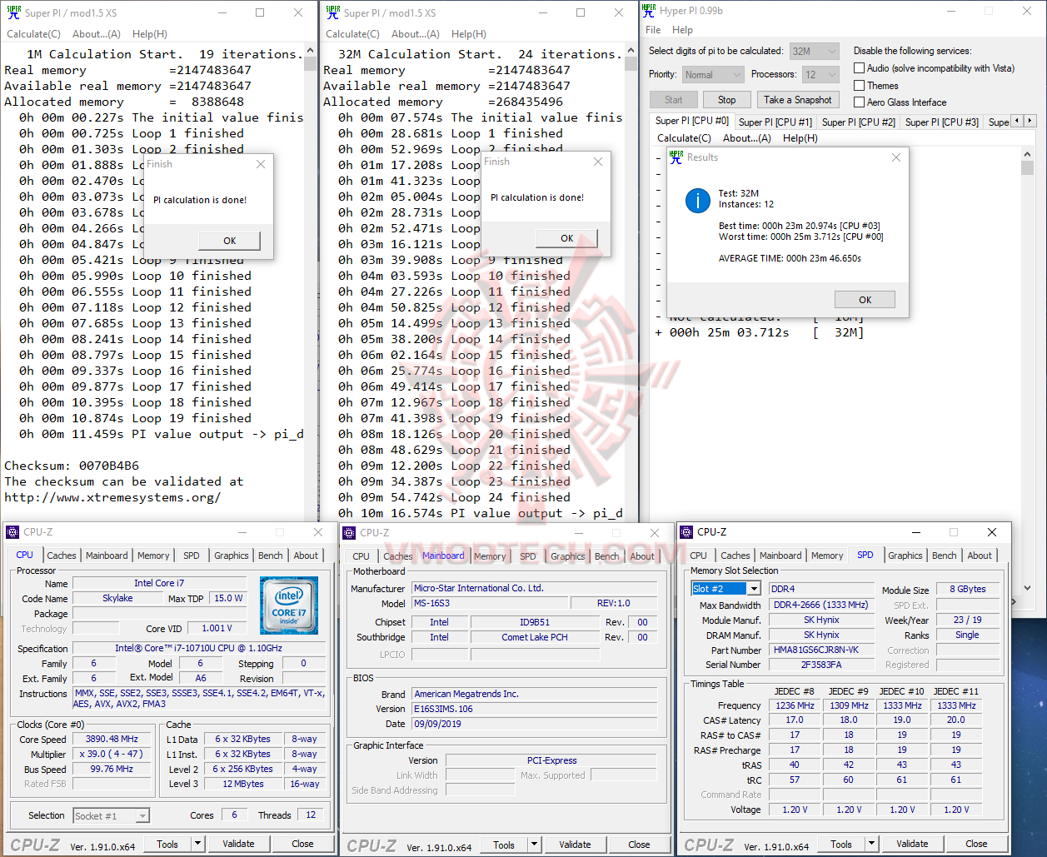Open Caches tab in leftmost CPU-Z window
The image size is (1047, 857).
[x=62, y=556]
